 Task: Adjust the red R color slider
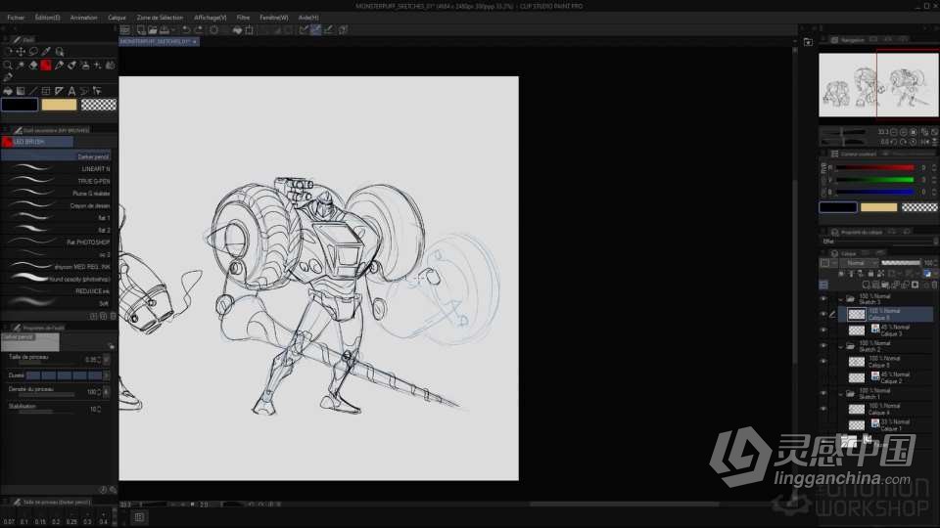coord(874,167)
